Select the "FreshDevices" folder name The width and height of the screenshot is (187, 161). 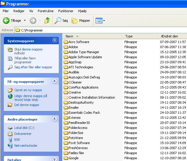[x=78, y=148]
